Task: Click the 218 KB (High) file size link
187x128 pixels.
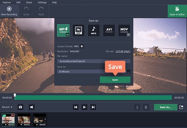Action: (x=123, y=51)
